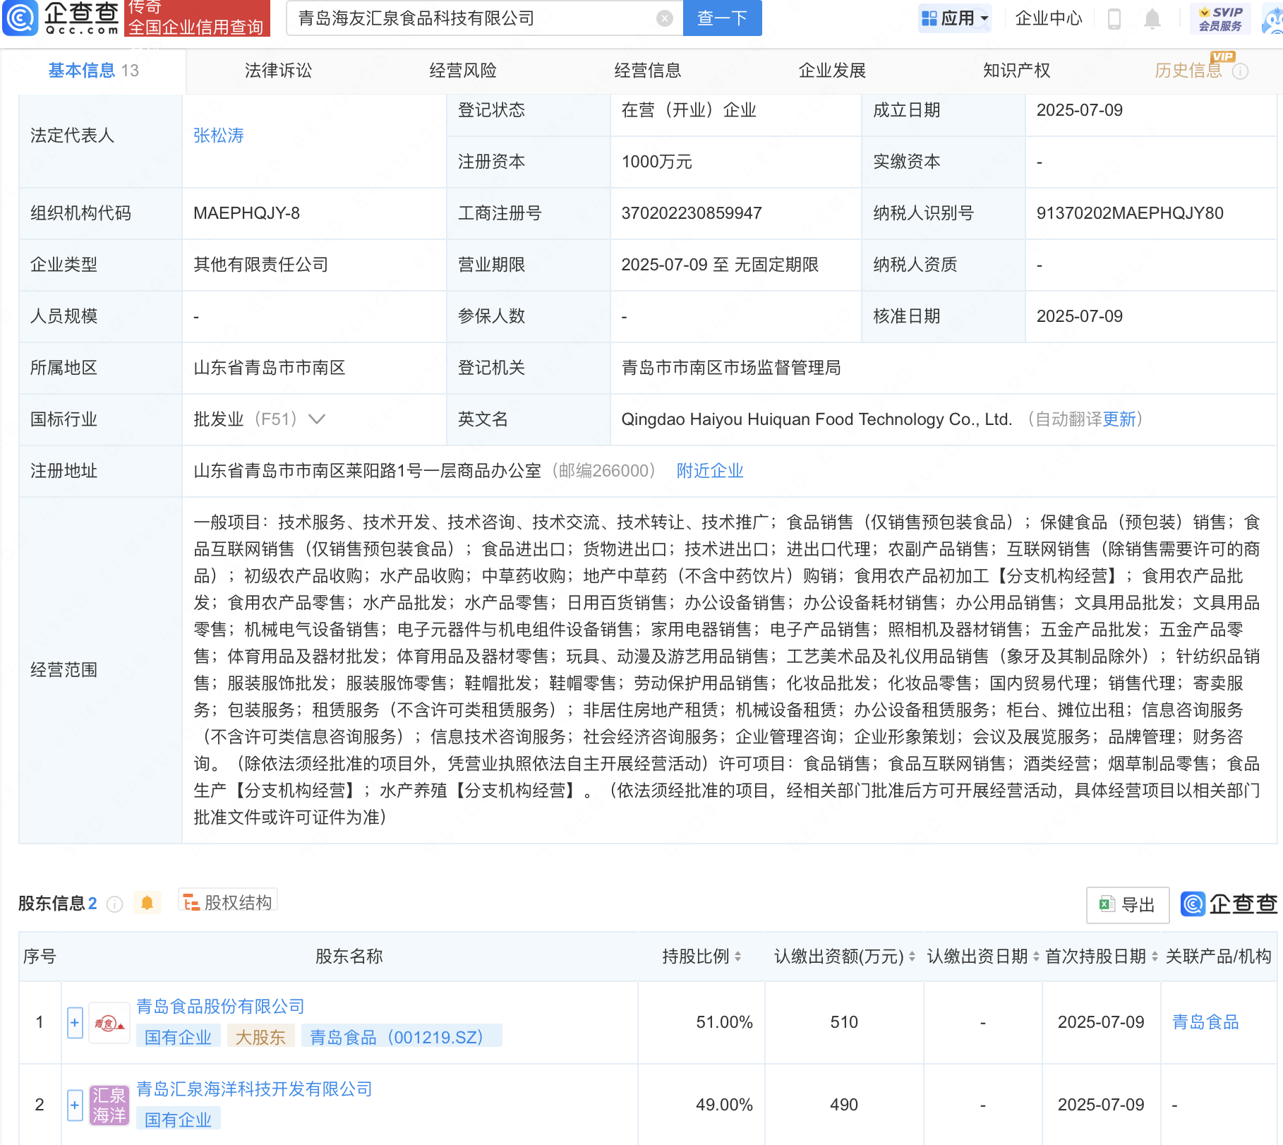Open the 企业发展 tab

coord(832,71)
